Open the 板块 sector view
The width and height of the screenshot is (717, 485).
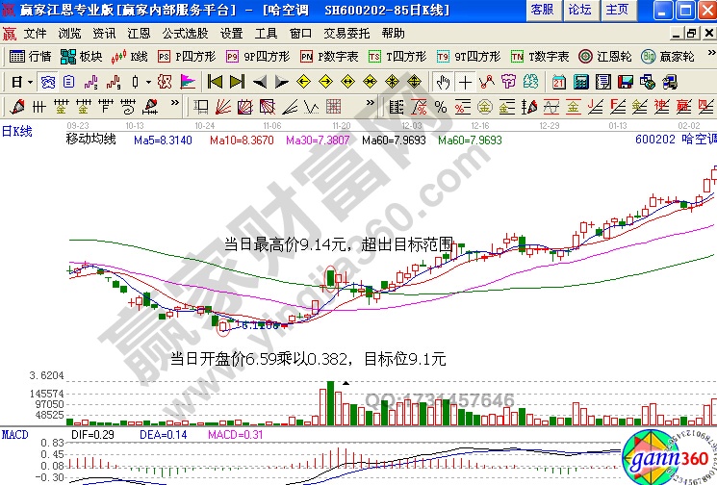click(82, 56)
